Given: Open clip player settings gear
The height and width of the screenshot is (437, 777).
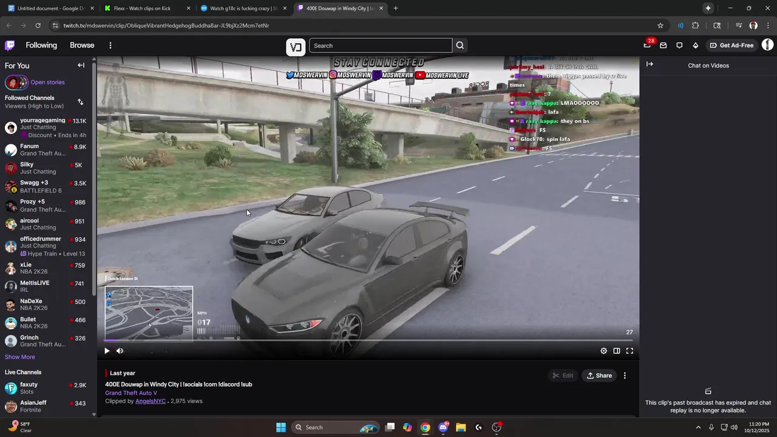Looking at the screenshot, I should tap(603, 351).
